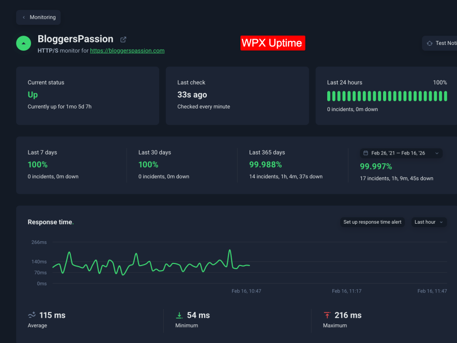457x343 pixels.
Task: Click the Test Notification bell icon
Action: [430, 43]
